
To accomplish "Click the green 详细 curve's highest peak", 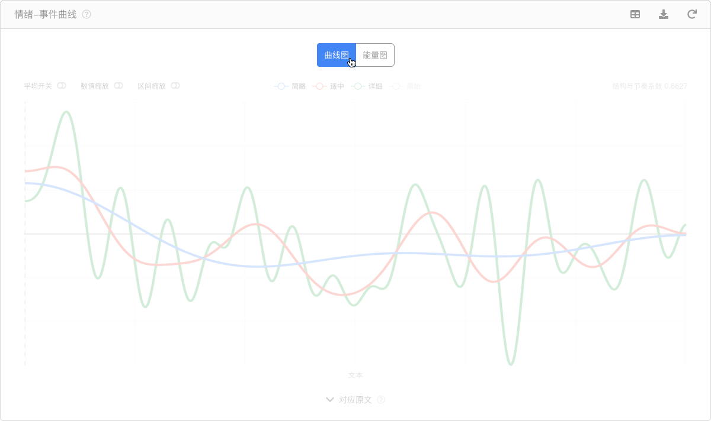I will (67, 112).
